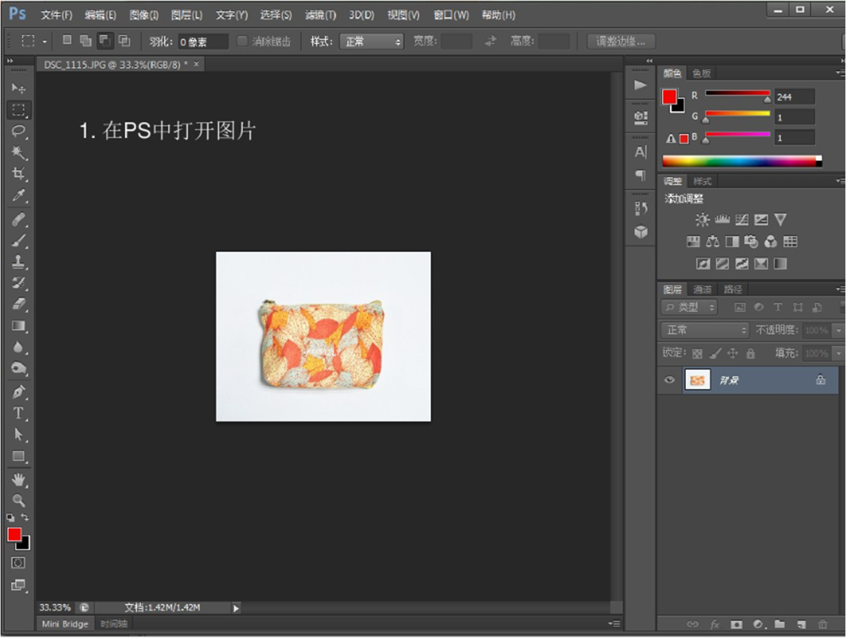Select the Horizontal Type tool

(x=19, y=413)
